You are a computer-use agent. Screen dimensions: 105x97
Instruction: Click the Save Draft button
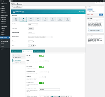[90, 9]
